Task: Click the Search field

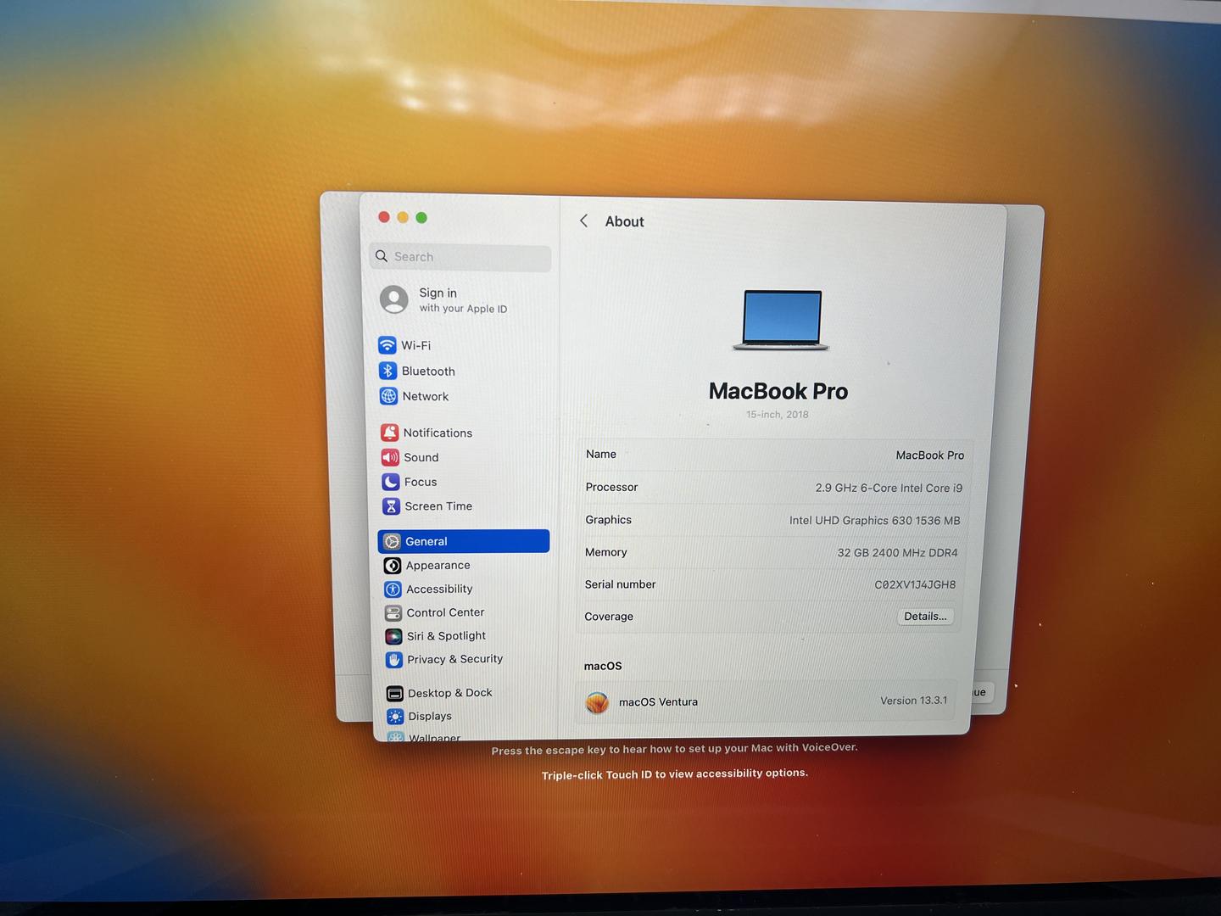Action: pos(460,257)
